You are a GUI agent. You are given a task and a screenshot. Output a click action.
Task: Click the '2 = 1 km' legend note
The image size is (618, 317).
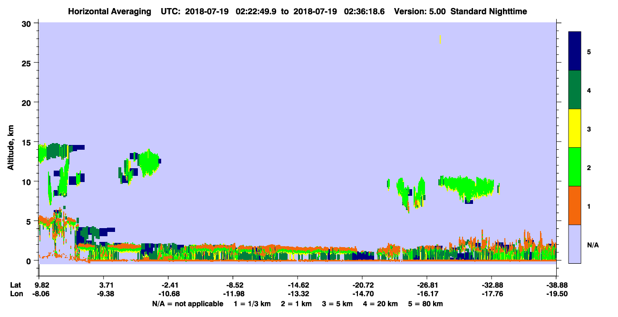[x=296, y=304]
